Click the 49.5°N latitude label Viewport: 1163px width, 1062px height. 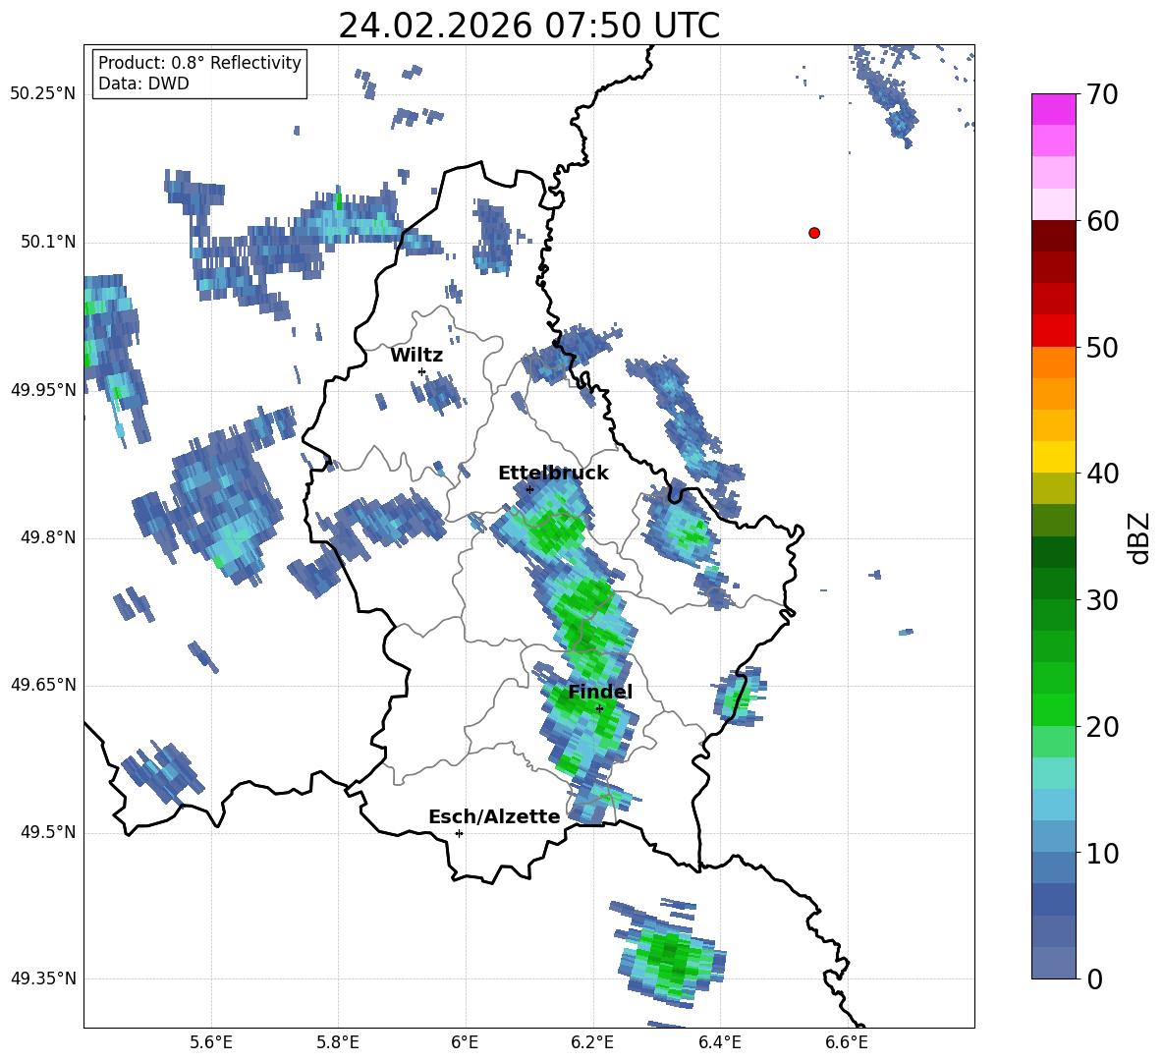(48, 833)
